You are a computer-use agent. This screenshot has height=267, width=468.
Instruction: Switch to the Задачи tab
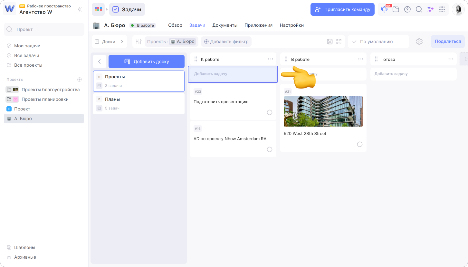tap(197, 25)
